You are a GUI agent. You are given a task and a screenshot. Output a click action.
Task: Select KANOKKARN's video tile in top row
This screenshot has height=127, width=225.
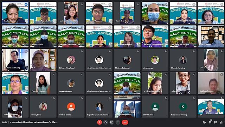[183, 13]
